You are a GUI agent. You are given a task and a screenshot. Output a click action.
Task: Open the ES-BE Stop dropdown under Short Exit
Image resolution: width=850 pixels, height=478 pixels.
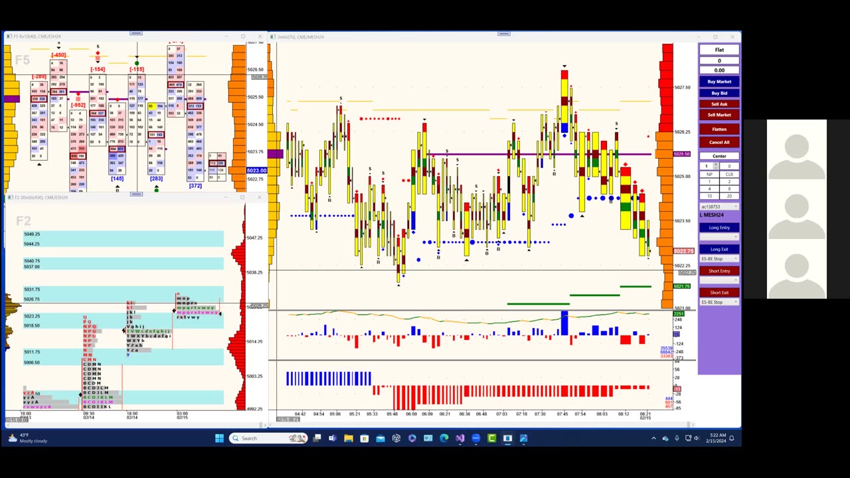click(x=719, y=302)
